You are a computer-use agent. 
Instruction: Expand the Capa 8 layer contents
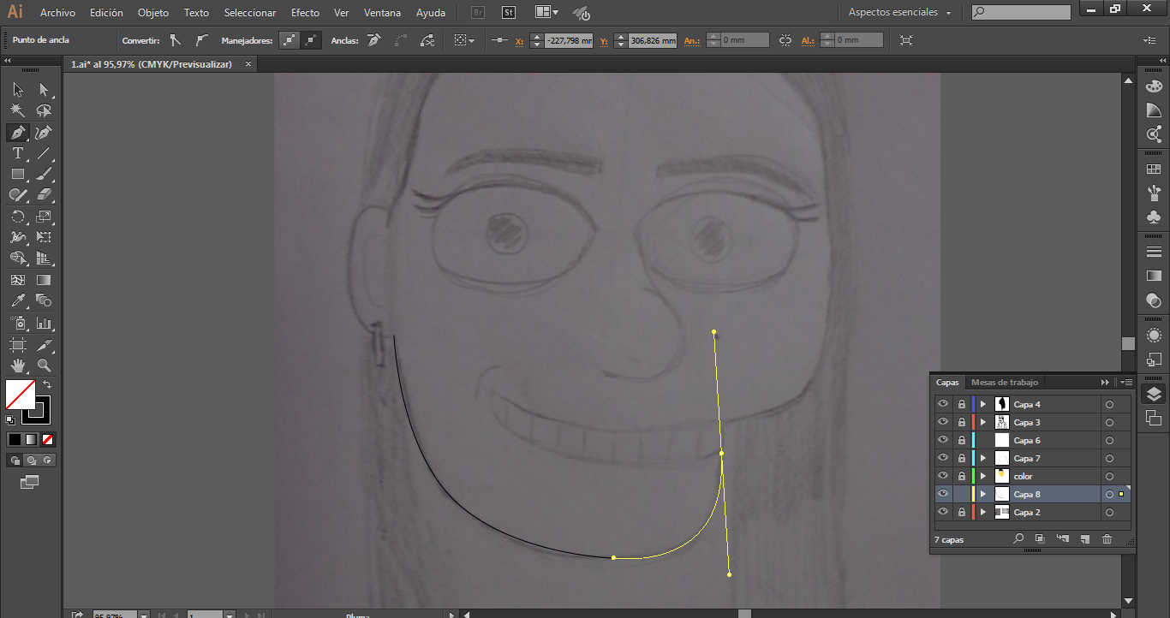[983, 494]
